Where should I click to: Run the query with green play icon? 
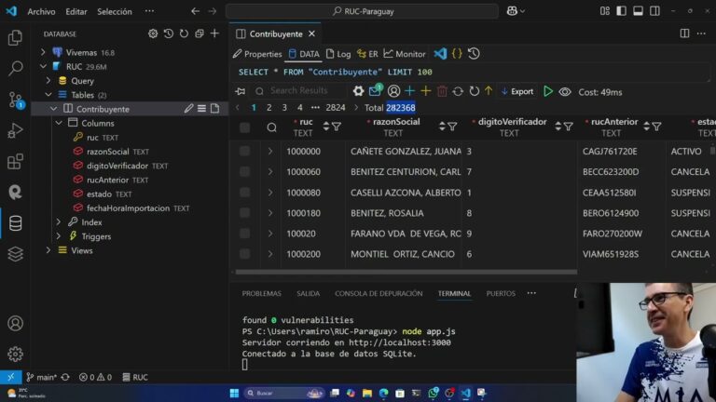pyautogui.click(x=548, y=91)
